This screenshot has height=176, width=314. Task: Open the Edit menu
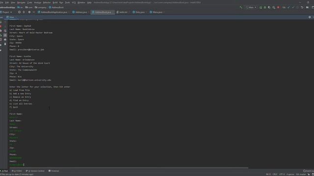pyautogui.click(x=7, y=2)
